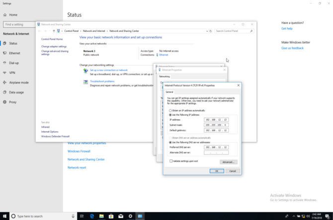The height and width of the screenshot is (220, 333).
Task: Open the Proxy settings page
Action: 13,102
